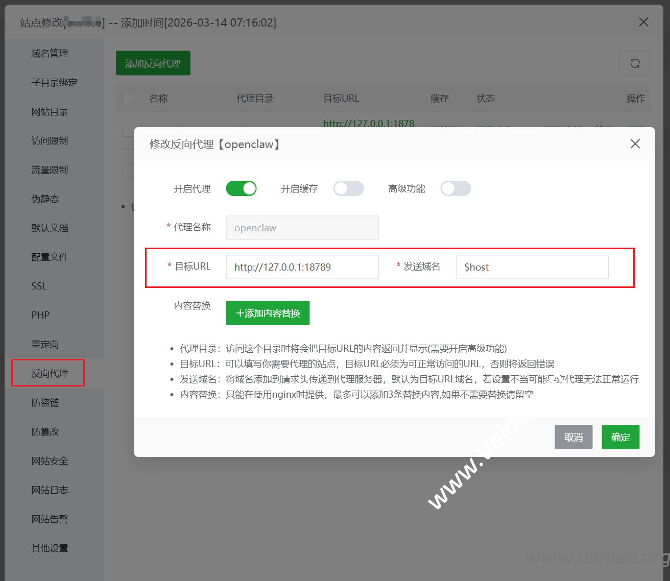Click the +添加内容替换 button
The width and height of the screenshot is (670, 581).
pos(268,313)
